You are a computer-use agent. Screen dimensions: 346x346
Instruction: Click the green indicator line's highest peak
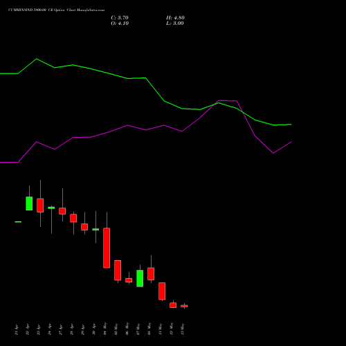(37, 59)
